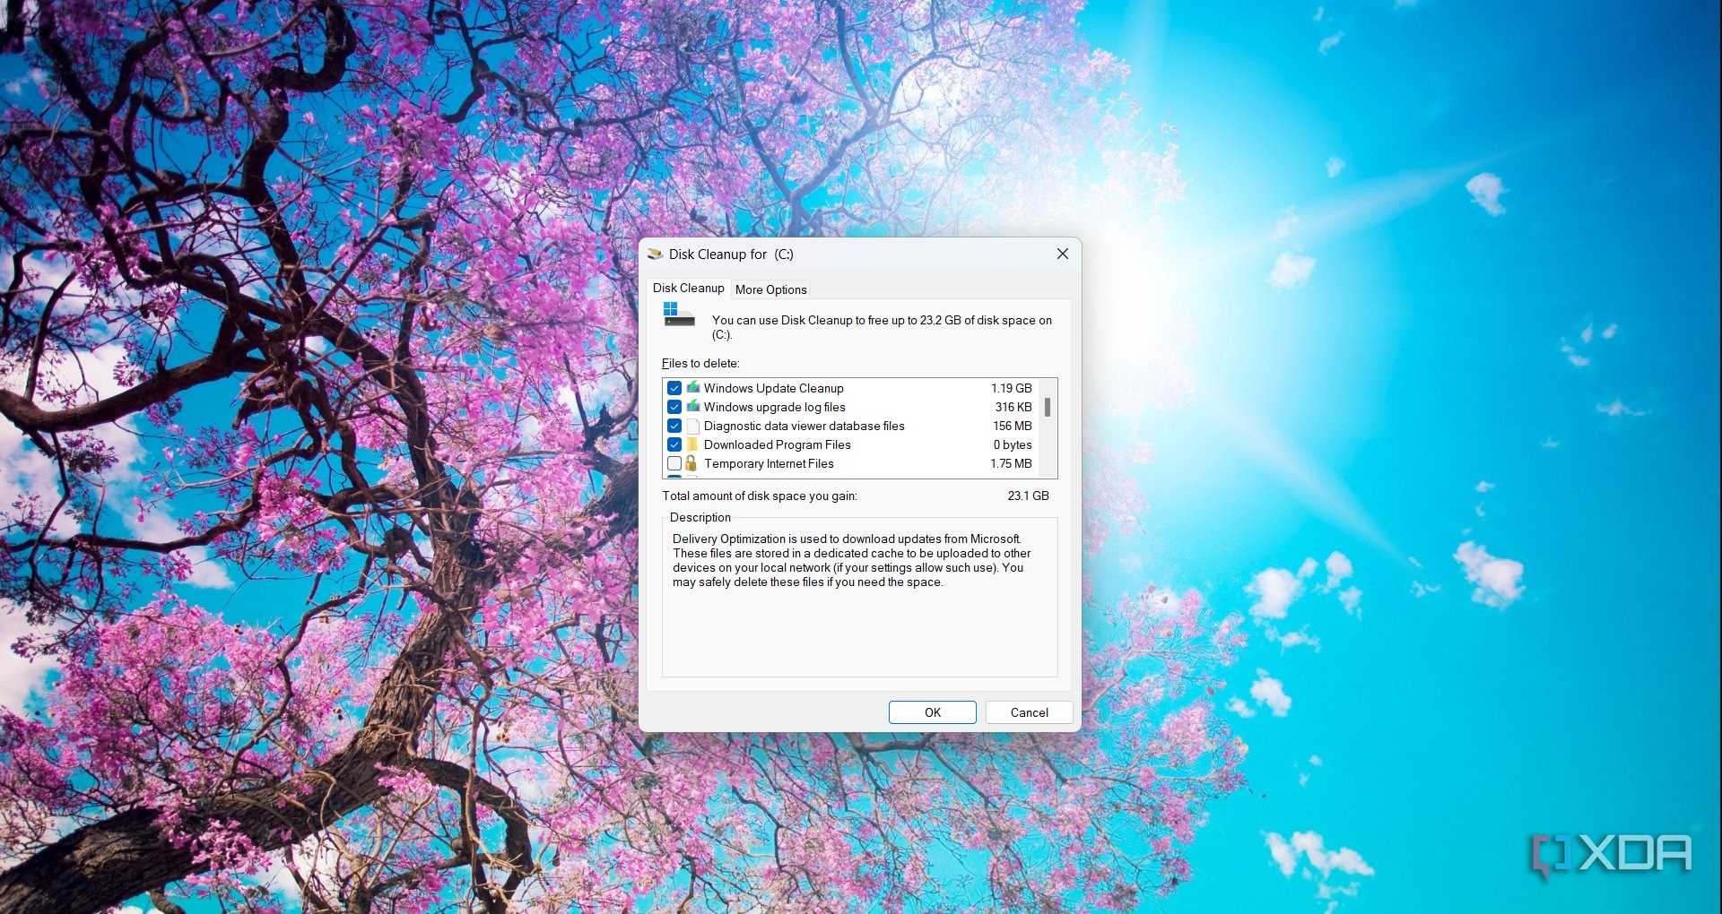
Task: Click the Downloaded Program Files folder icon
Action: (692, 444)
